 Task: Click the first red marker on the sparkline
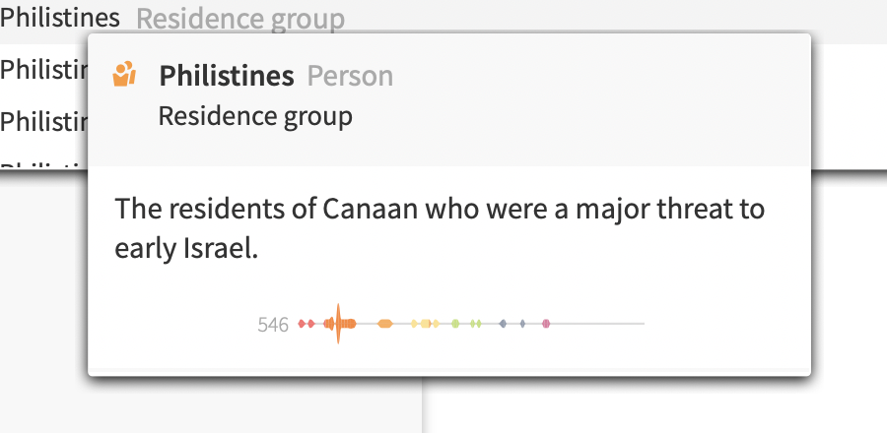302,323
